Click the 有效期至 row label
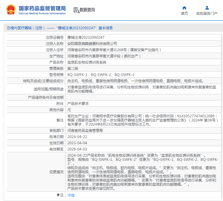The image size is (223, 201). (56, 149)
